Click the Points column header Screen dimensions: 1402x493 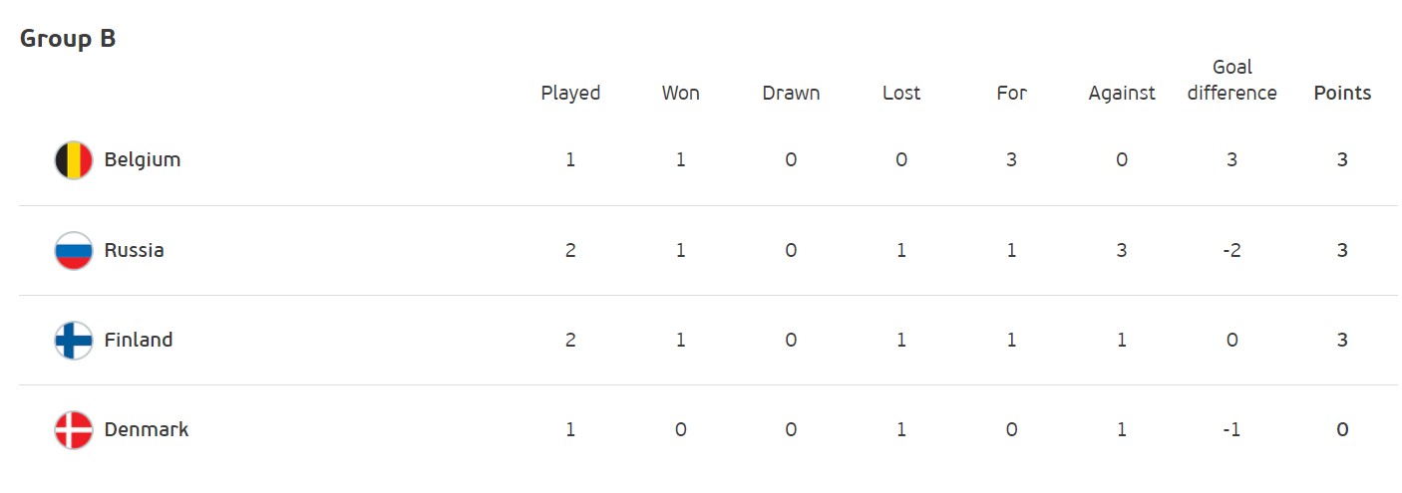point(1342,93)
